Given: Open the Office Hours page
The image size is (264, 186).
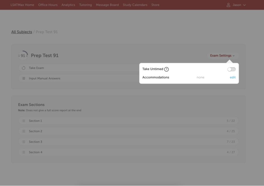Looking at the screenshot, I should [48, 5].
